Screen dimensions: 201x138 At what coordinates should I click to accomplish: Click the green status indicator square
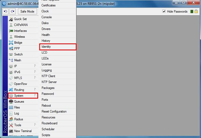192,12
